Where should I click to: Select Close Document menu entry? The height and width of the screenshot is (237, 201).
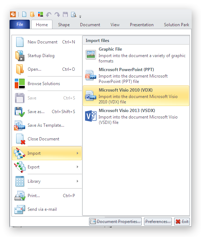coord(47,139)
